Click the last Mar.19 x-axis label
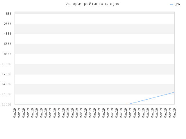Image resolution: width=186 pixels, height=139 pixels. pos(174,113)
